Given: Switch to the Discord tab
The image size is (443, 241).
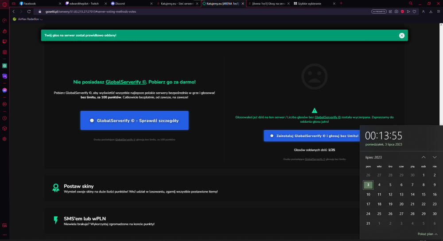Looking at the screenshot, I should click(132, 4).
